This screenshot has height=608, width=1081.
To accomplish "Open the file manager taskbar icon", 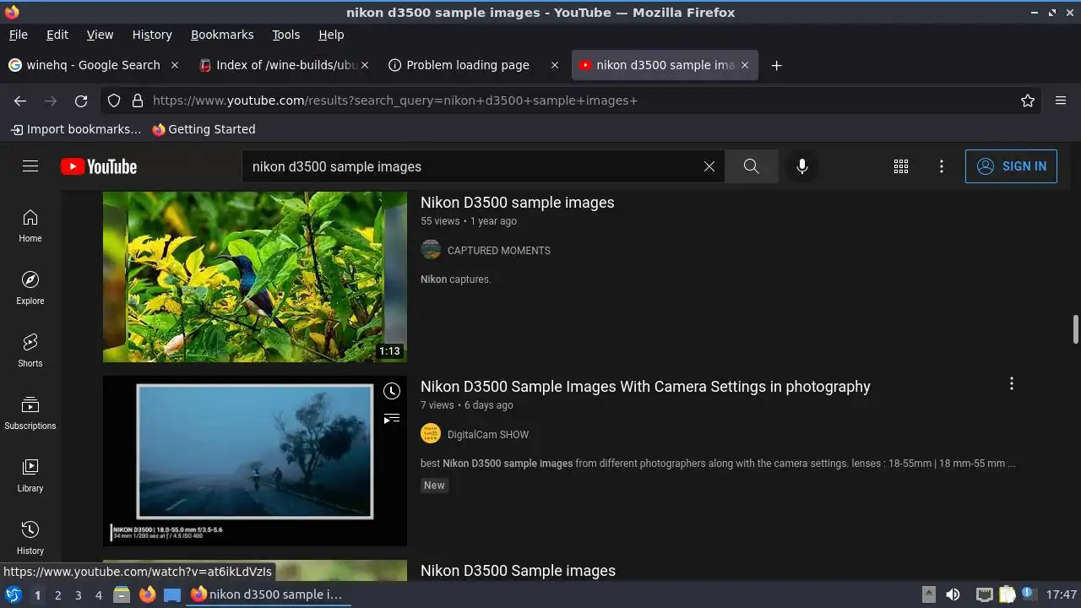I will [122, 595].
